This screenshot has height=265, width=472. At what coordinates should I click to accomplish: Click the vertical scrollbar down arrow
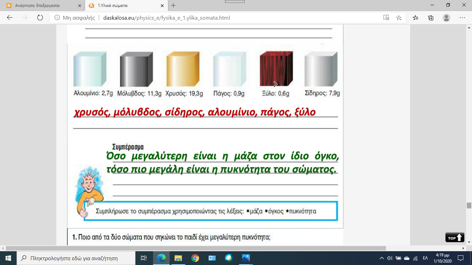pyautogui.click(x=469, y=243)
